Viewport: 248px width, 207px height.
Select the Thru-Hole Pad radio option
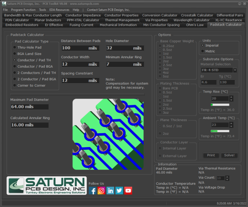(15, 47)
